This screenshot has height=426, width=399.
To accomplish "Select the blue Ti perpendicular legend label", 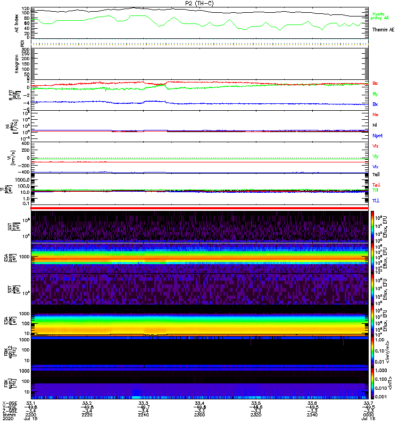I will 376,201.
